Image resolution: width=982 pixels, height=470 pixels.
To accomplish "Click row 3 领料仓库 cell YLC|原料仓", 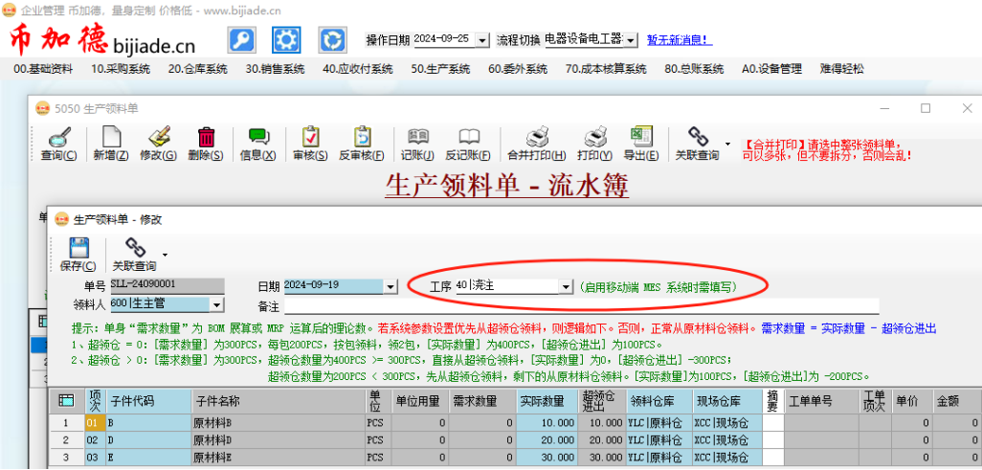I will (658, 459).
